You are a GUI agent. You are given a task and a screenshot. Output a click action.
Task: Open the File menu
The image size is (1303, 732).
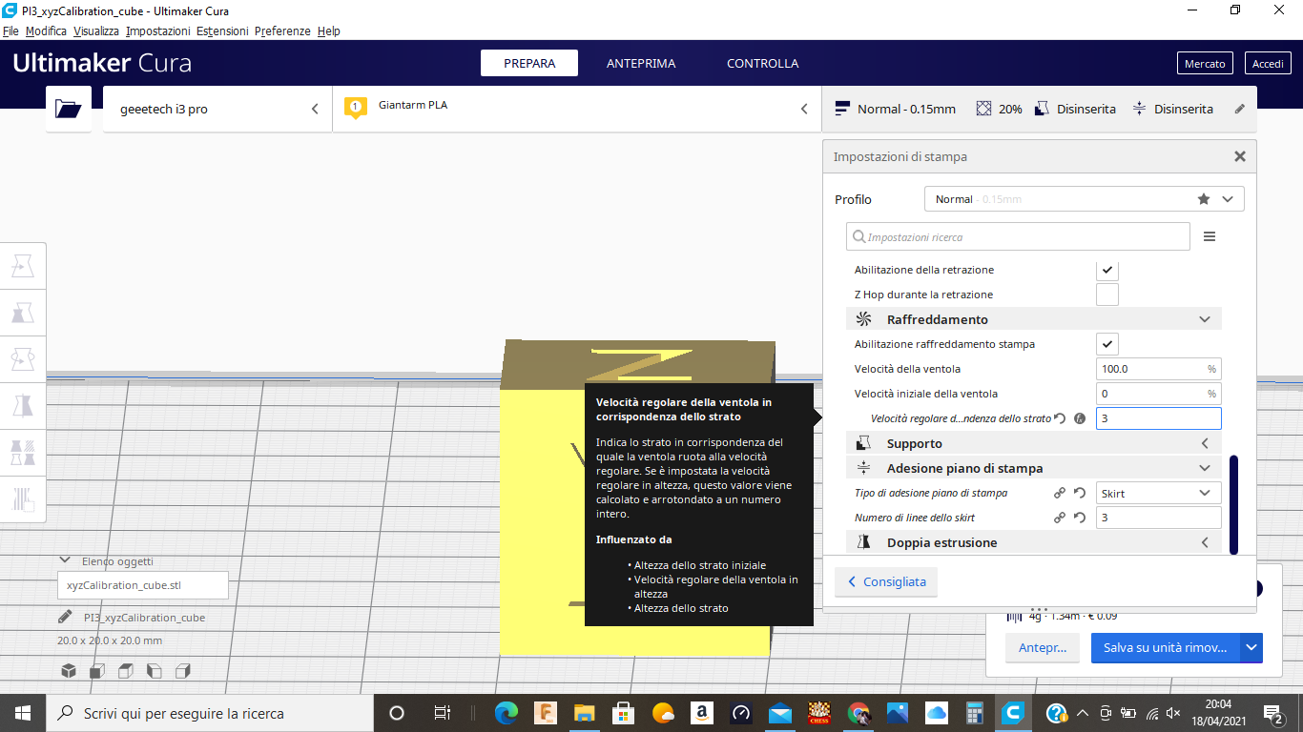click(11, 30)
